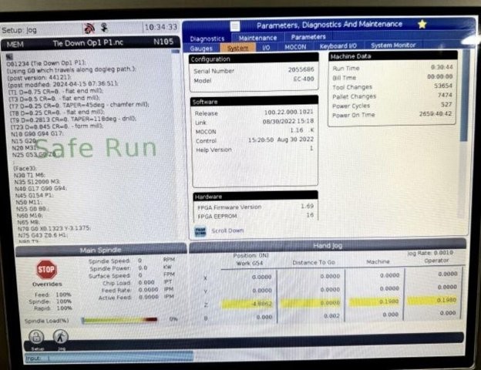
Task: Click the yellow star favorite icon
Action: pyautogui.click(x=422, y=24)
